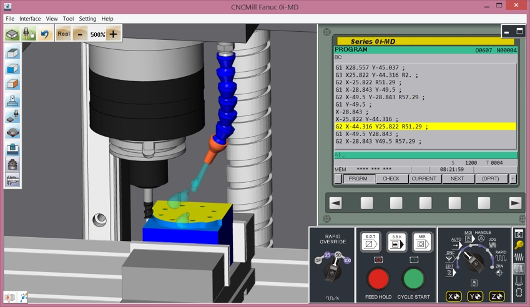
Task: Open the File menu
Action: point(10,19)
